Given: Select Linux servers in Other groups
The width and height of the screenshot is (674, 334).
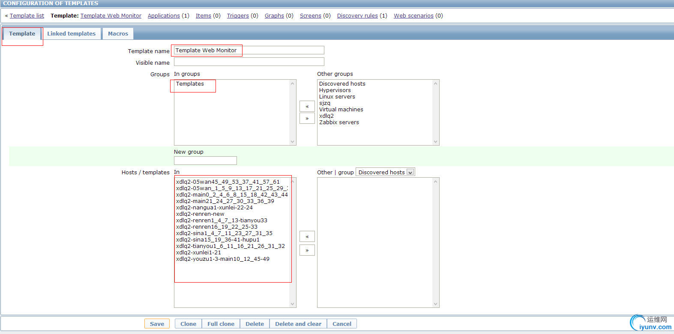Looking at the screenshot, I should pyautogui.click(x=337, y=97).
